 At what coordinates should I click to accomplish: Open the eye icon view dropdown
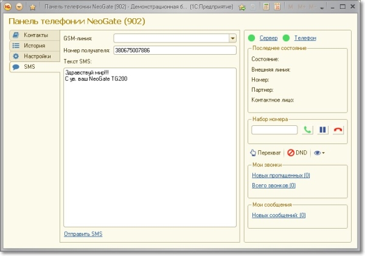click(319, 153)
